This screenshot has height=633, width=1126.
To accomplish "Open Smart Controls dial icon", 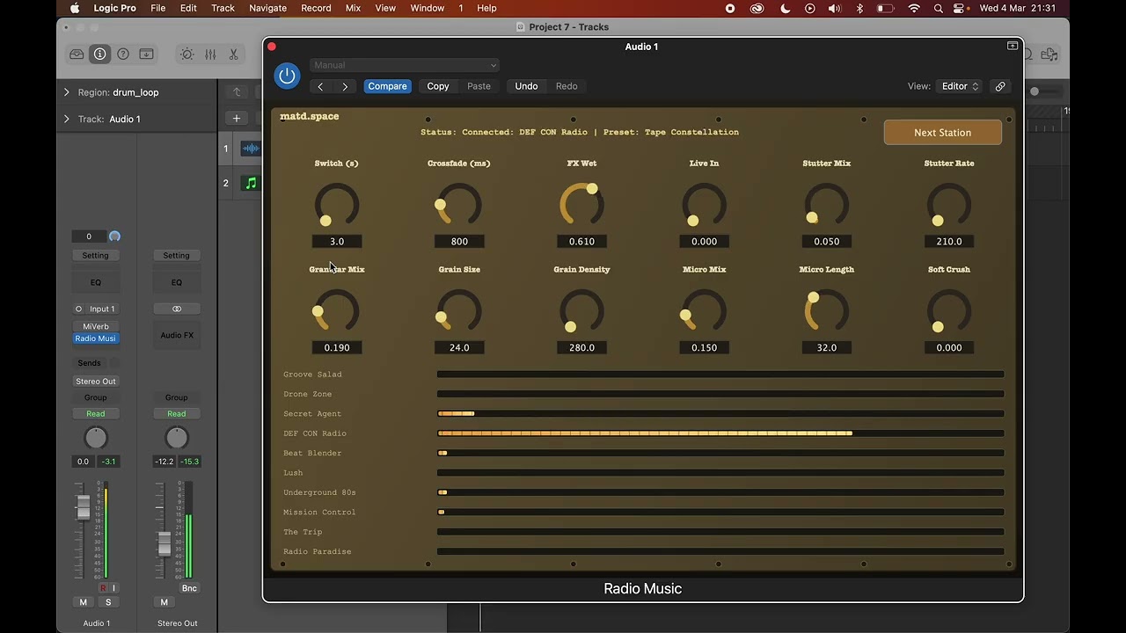I will point(187,55).
